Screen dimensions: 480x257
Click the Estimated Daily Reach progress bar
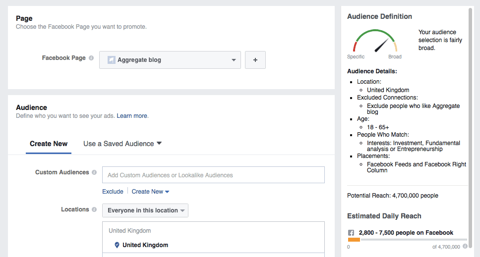pos(408,240)
